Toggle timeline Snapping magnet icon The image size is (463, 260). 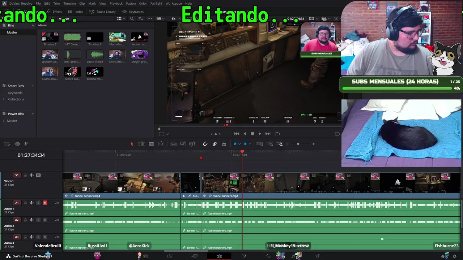coord(205,144)
